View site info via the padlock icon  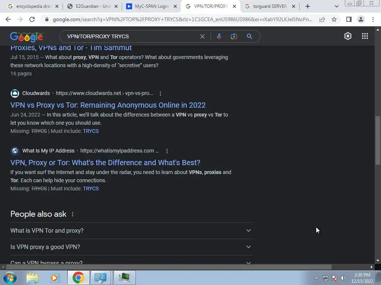tap(47, 19)
